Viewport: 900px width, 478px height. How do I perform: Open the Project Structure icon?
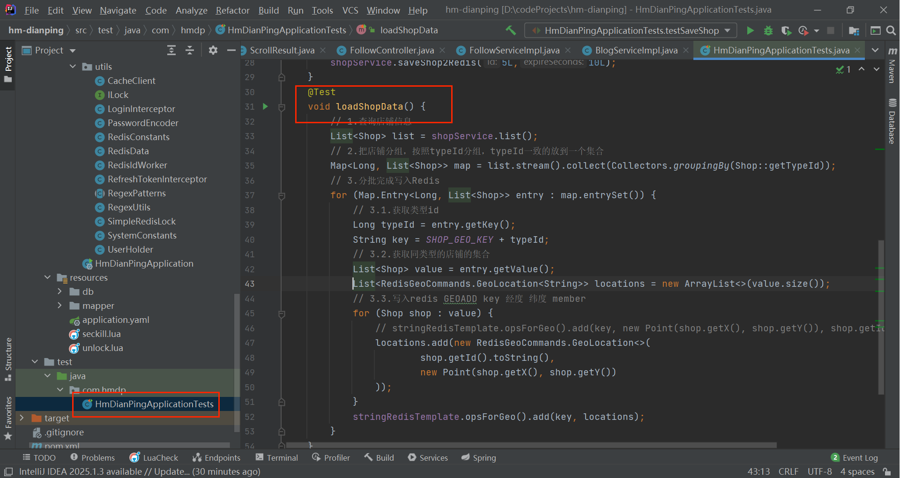point(854,30)
